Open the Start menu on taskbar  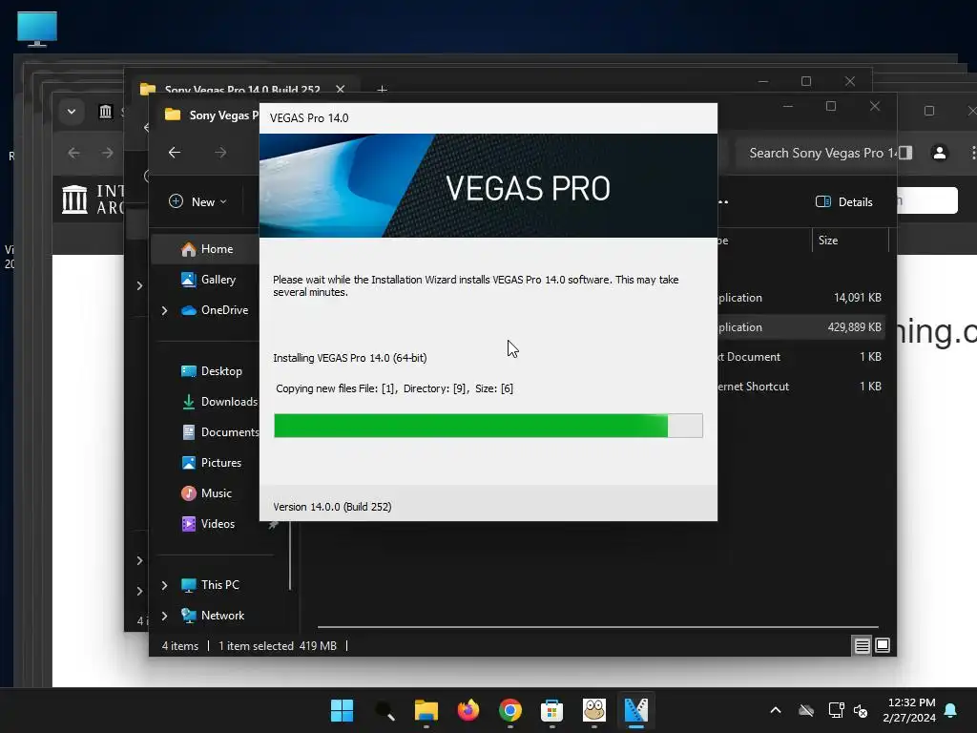coord(342,710)
